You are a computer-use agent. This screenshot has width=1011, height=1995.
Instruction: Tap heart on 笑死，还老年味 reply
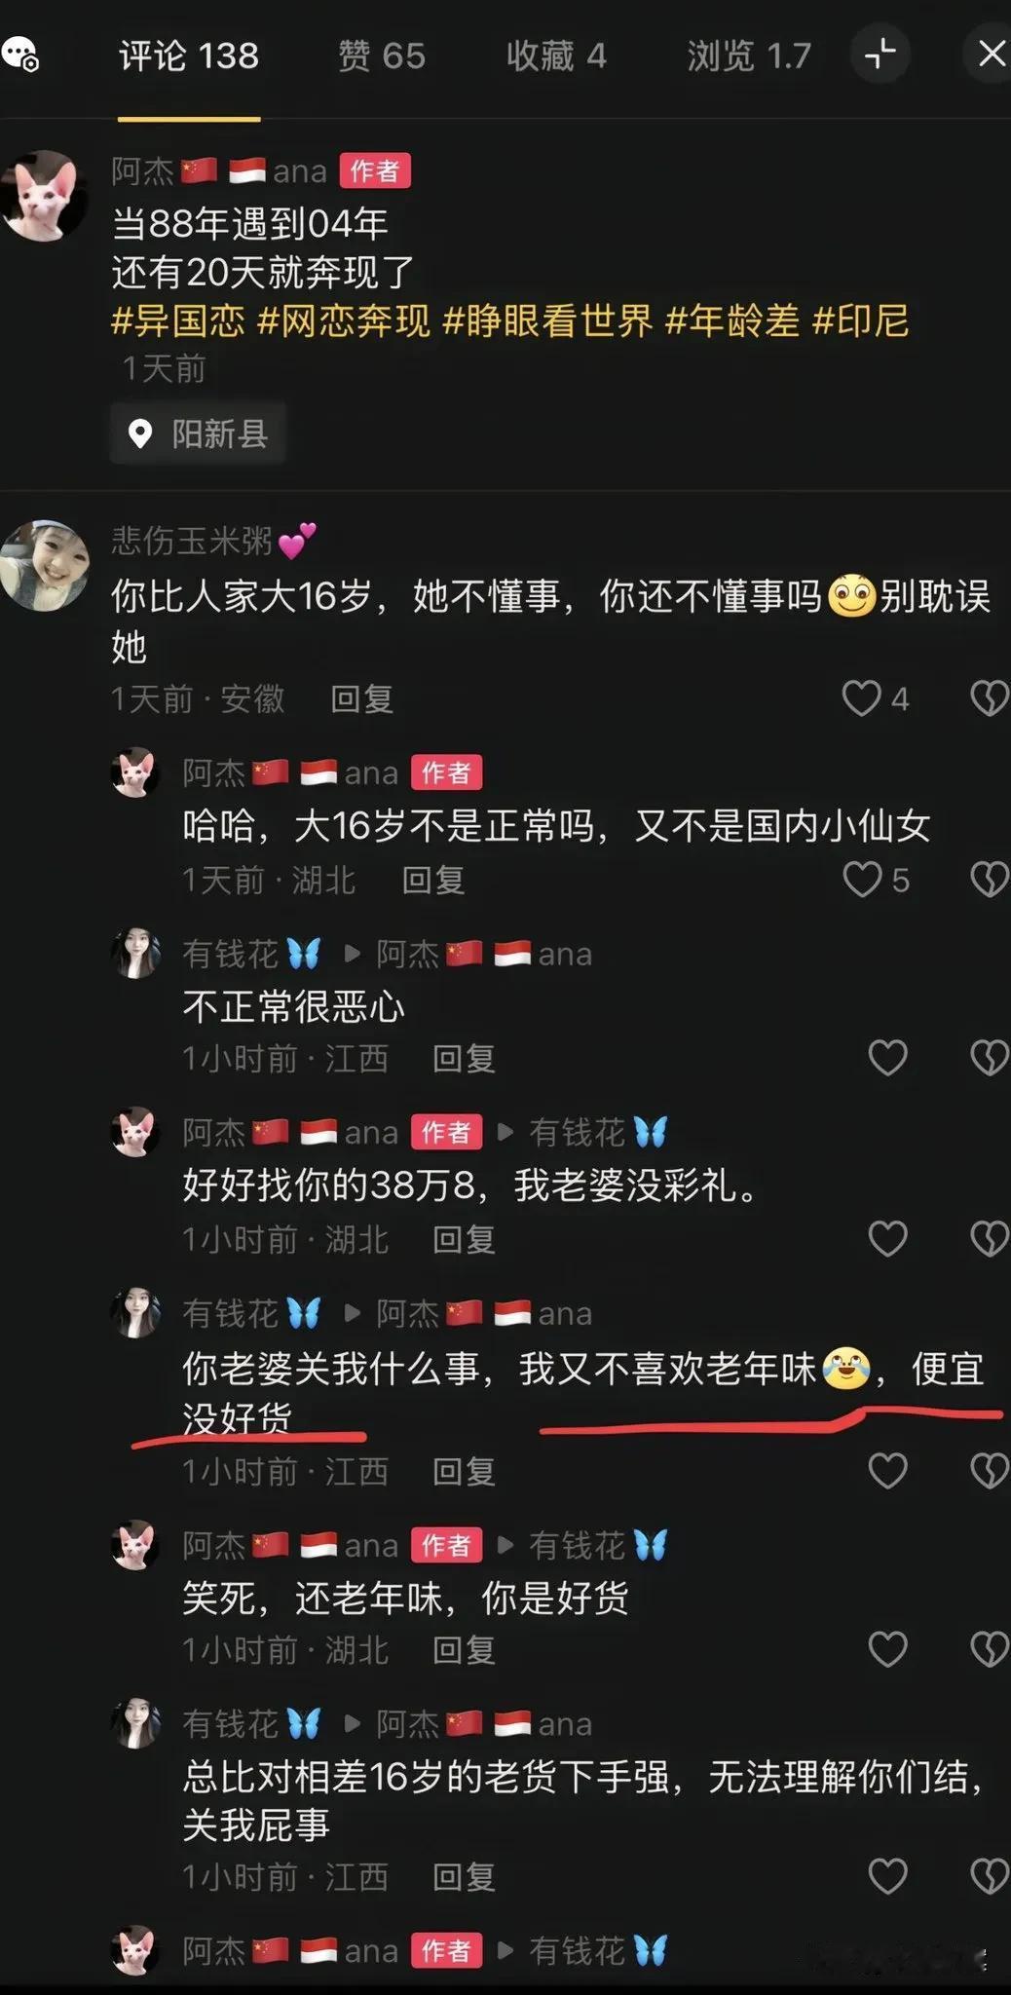tap(887, 1649)
